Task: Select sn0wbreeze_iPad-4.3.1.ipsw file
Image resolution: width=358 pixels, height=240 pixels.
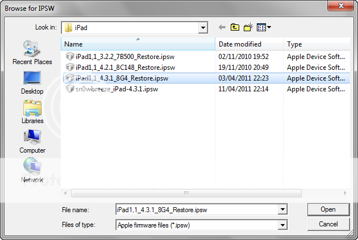Action: tap(116, 89)
